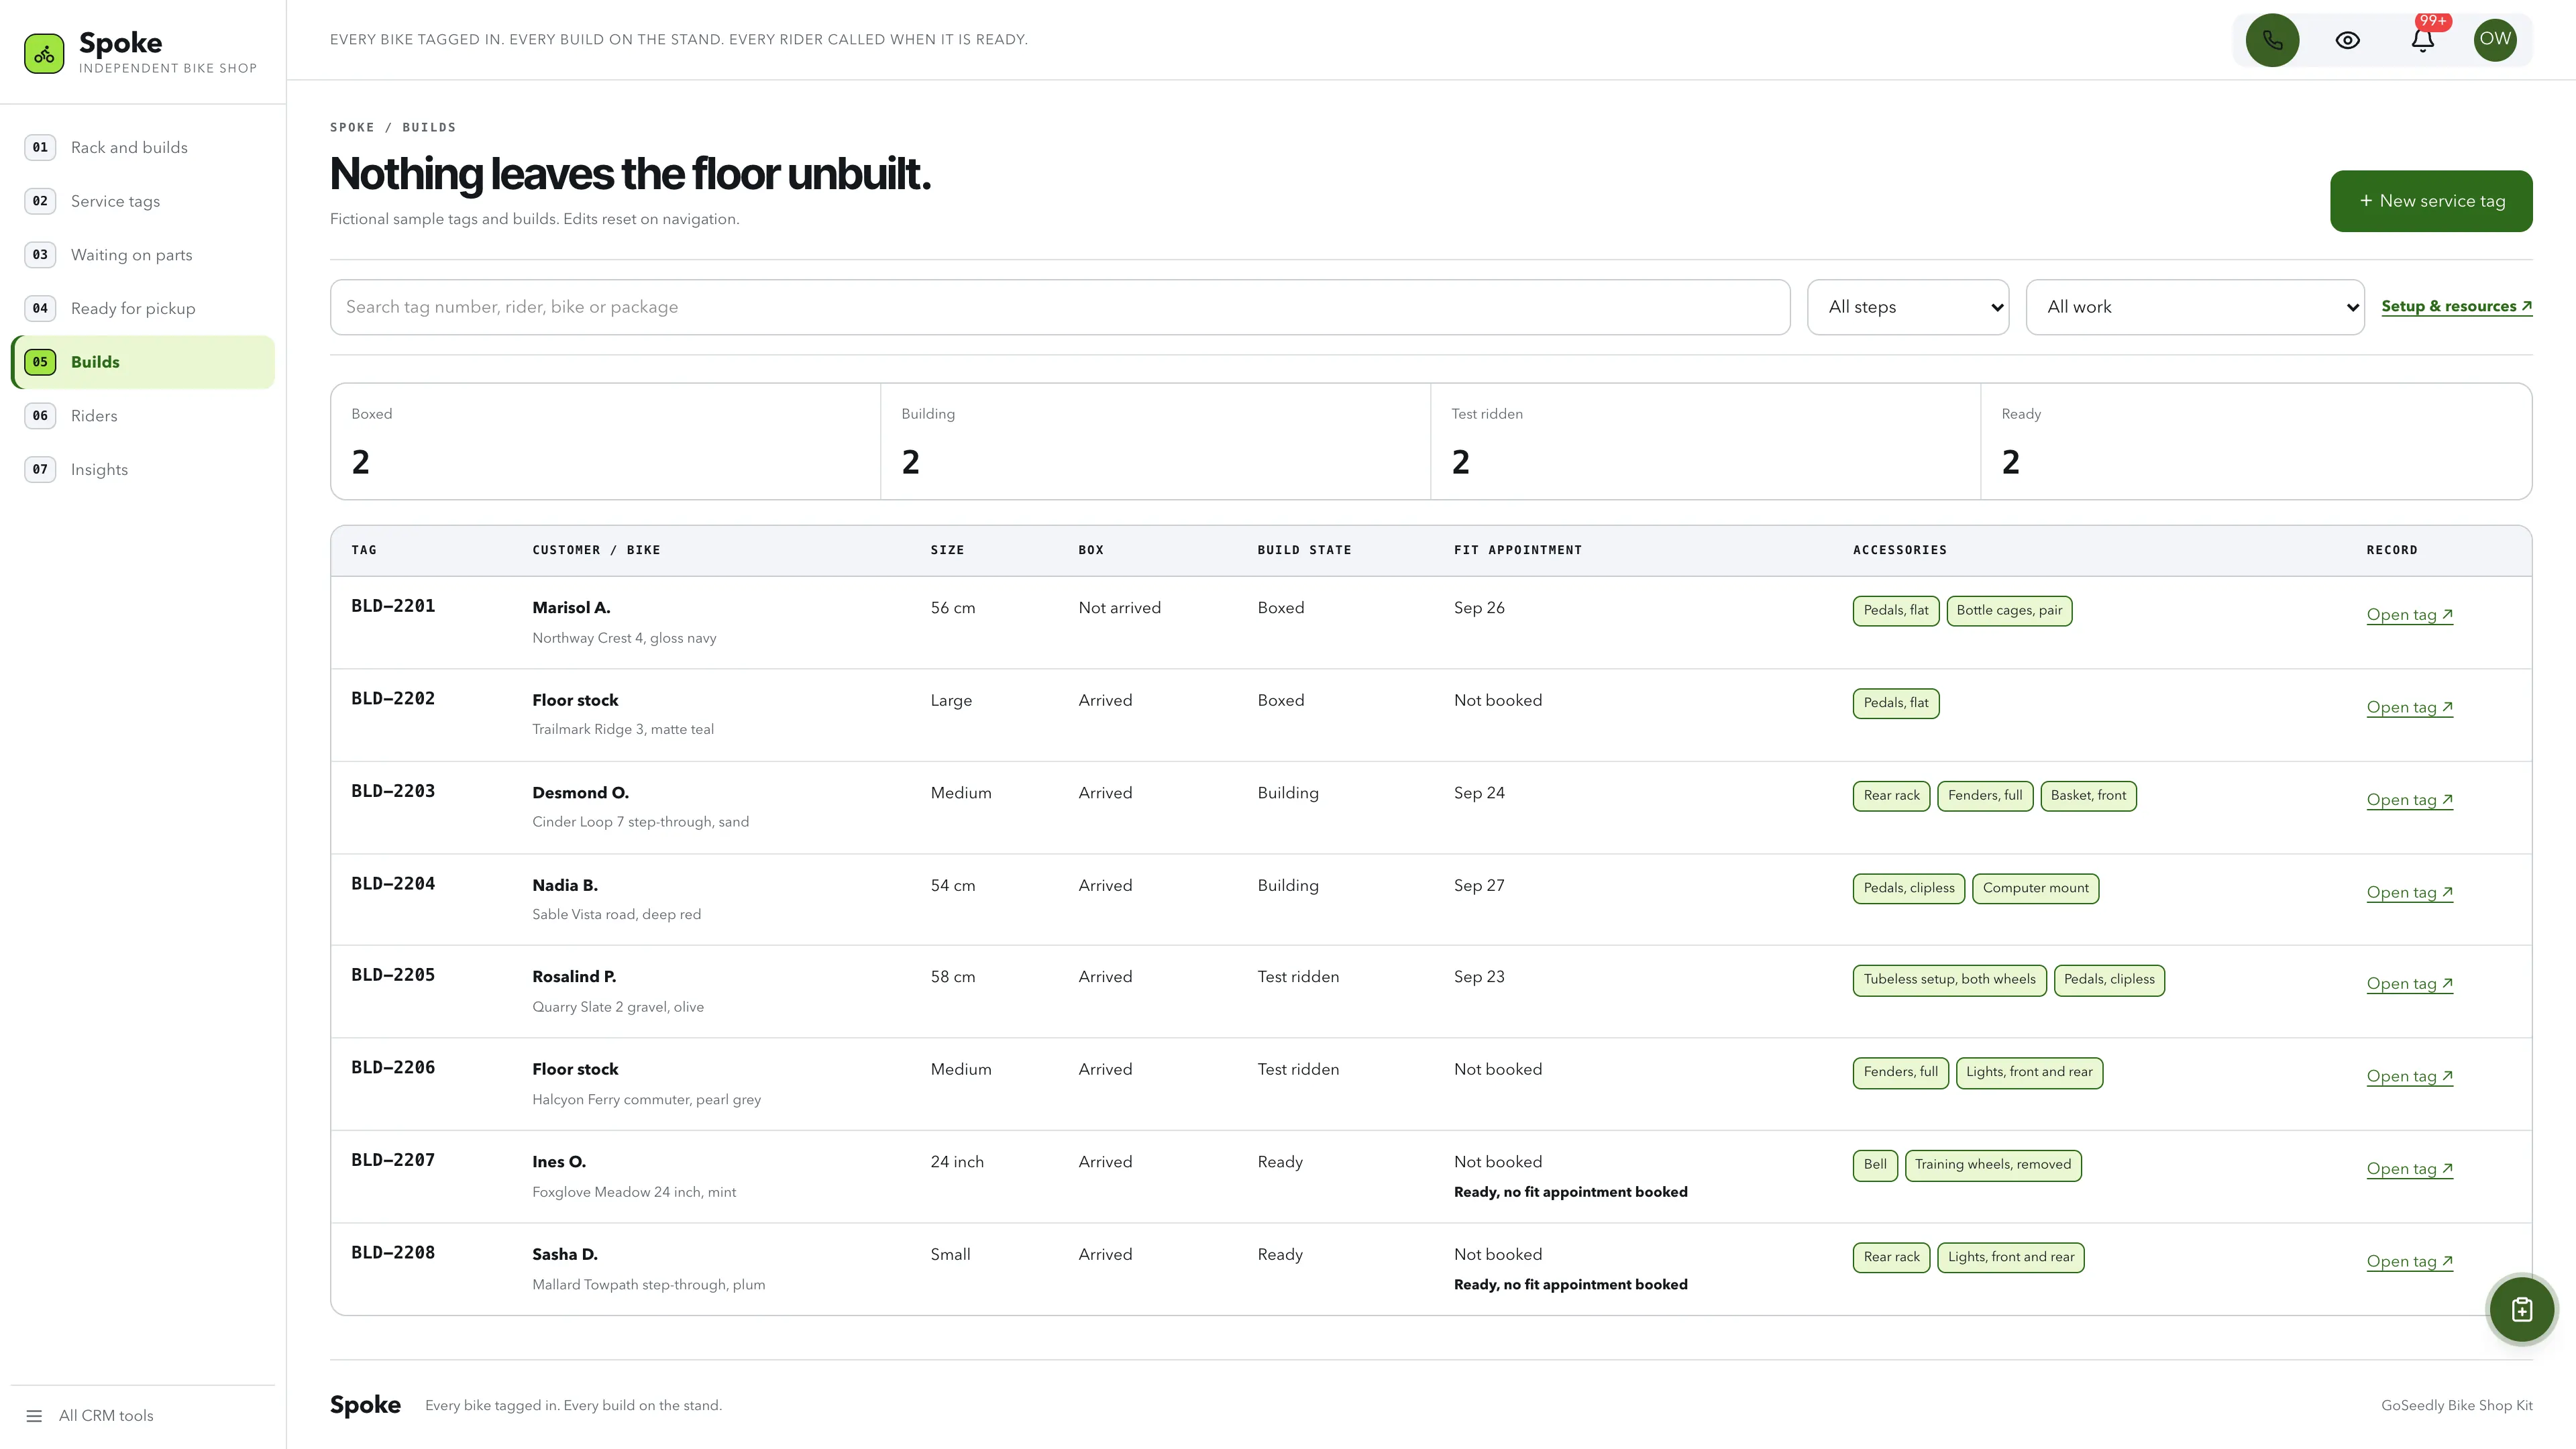Click the 07 badge beside Insights
2576x1449 pixels.
40,469
